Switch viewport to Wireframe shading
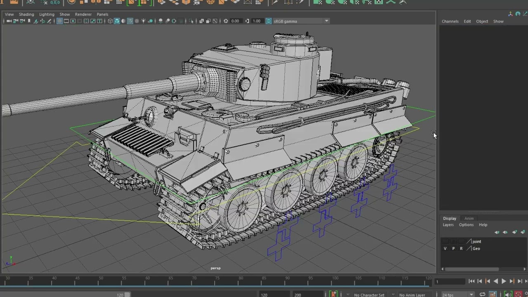Image resolution: width=528 pixels, height=297 pixels. 110,21
